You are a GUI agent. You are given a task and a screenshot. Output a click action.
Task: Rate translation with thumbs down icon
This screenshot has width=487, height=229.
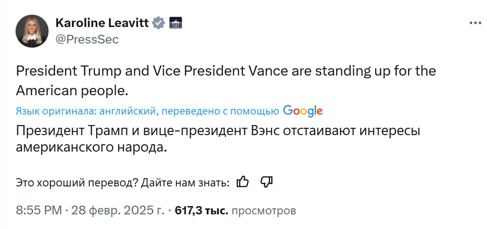[x=266, y=182]
